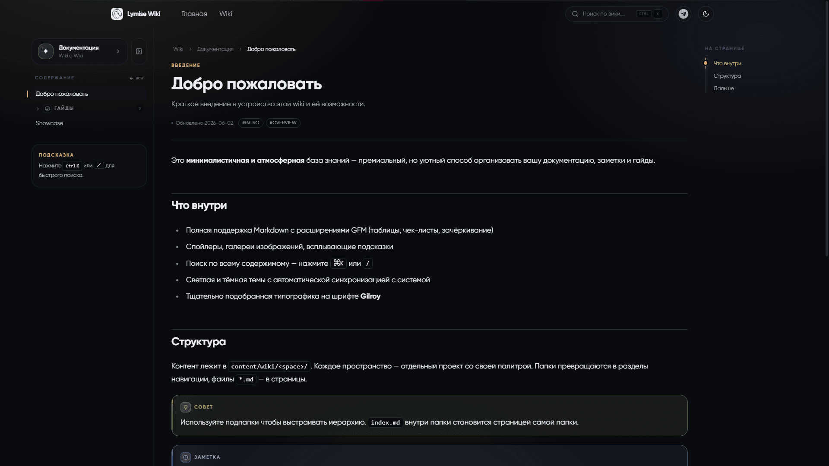Jump to 'Дальше' in page outline
This screenshot has height=466, width=829.
pyautogui.click(x=723, y=88)
